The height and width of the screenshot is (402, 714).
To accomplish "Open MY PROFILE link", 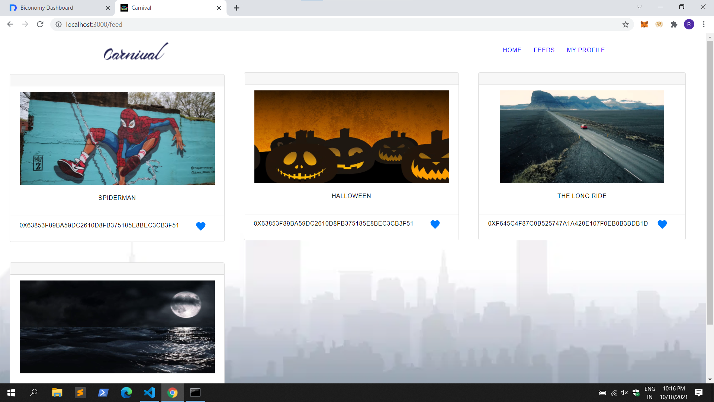I will click(x=585, y=50).
